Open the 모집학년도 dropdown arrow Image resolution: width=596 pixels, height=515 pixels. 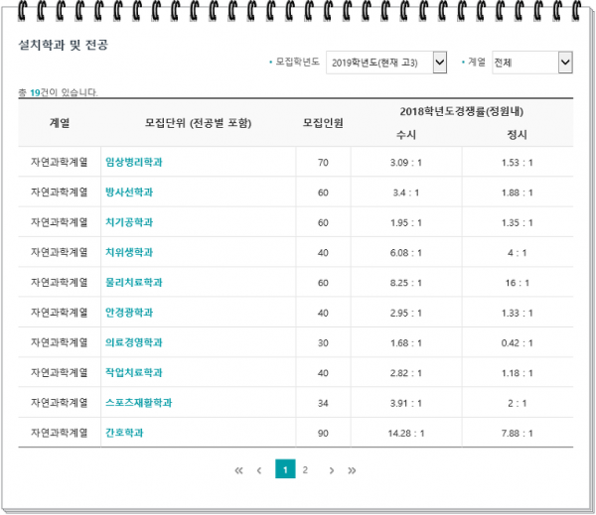(x=440, y=63)
